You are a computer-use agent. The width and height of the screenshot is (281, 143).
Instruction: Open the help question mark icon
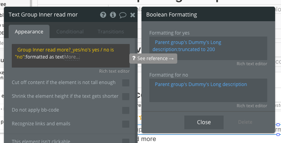pyautogui.click(x=103, y=15)
